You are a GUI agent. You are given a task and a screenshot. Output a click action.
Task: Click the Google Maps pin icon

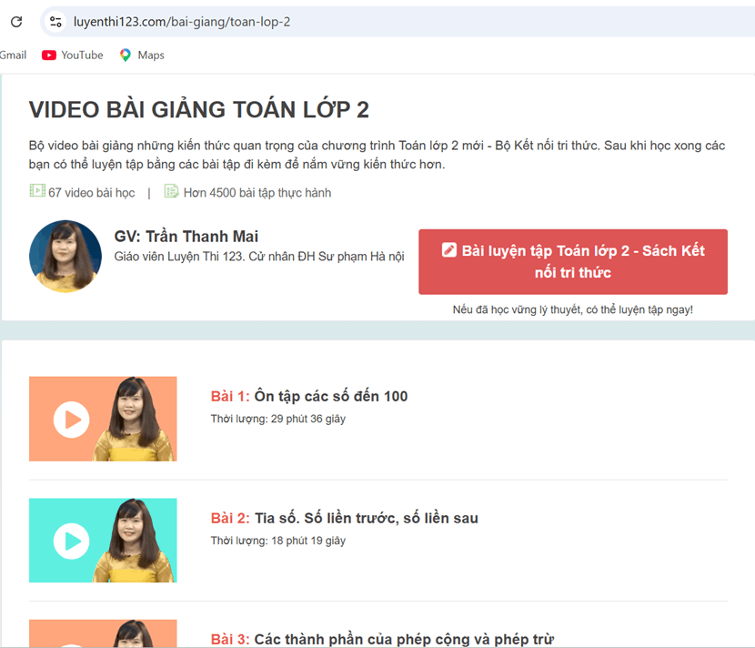point(126,55)
